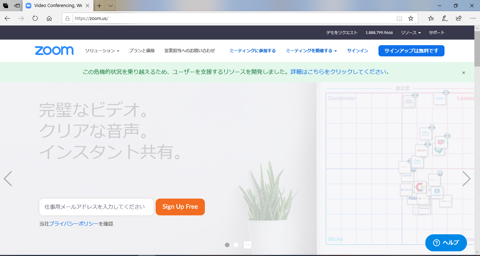
Task: Click the orange Sign Up Free button
Action: (180, 207)
